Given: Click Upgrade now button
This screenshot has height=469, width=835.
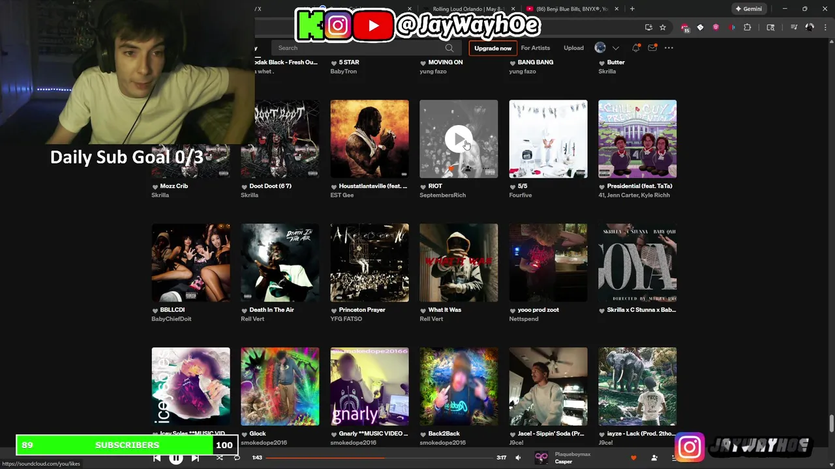Looking at the screenshot, I should (x=493, y=48).
